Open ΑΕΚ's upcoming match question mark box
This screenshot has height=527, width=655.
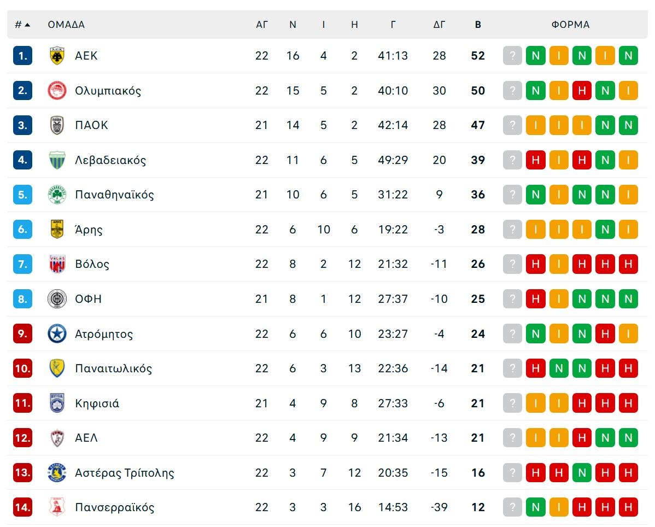[x=512, y=55]
